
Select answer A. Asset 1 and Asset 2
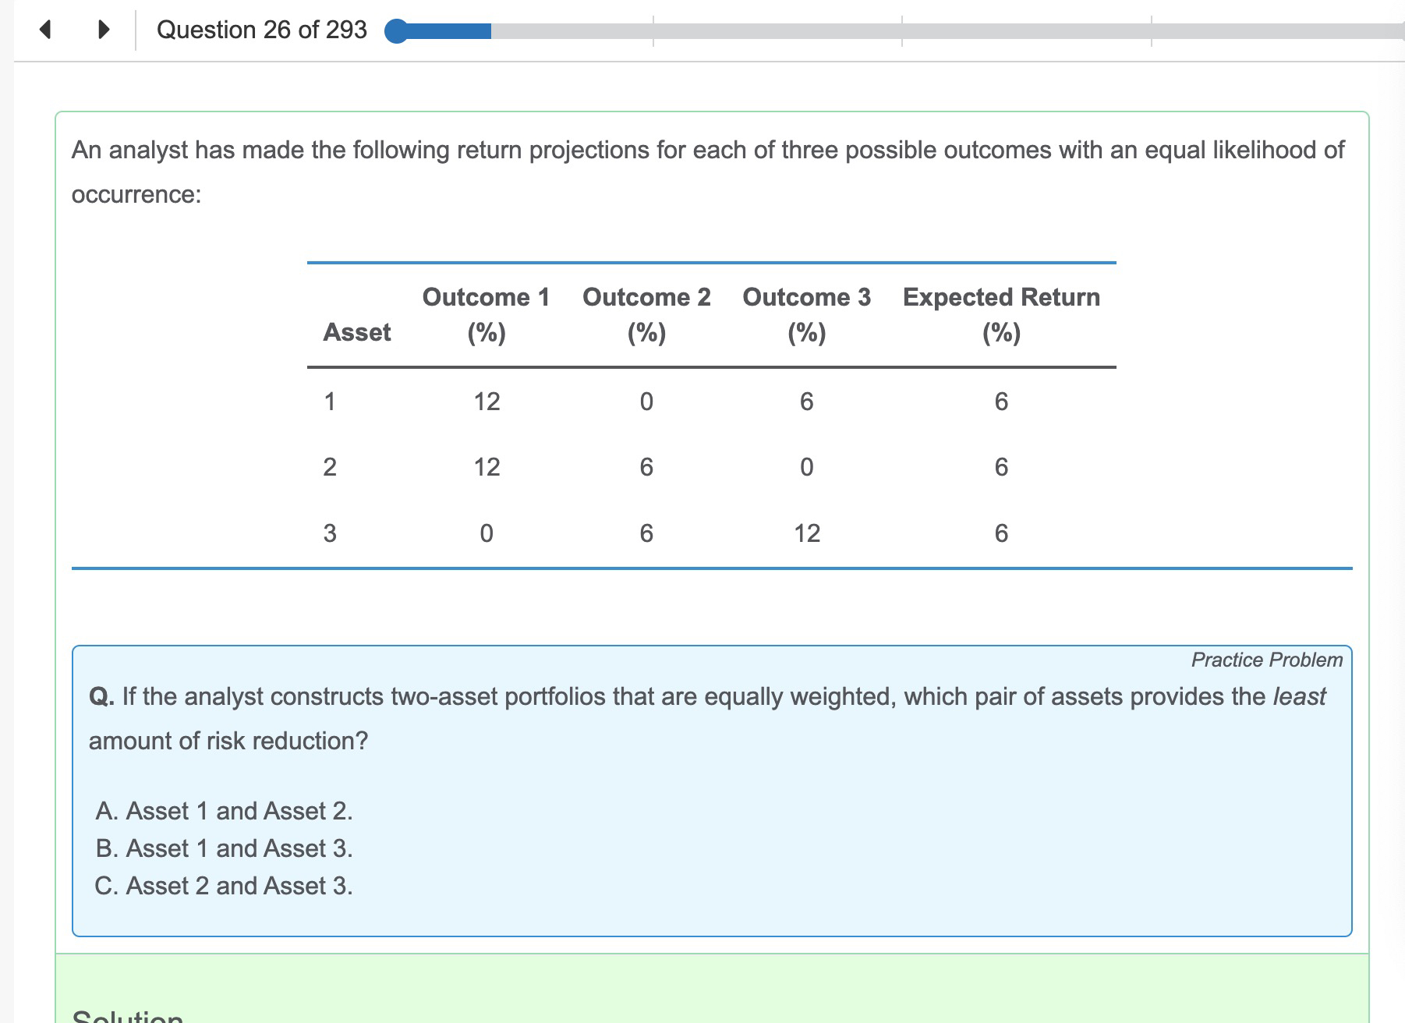tap(224, 811)
